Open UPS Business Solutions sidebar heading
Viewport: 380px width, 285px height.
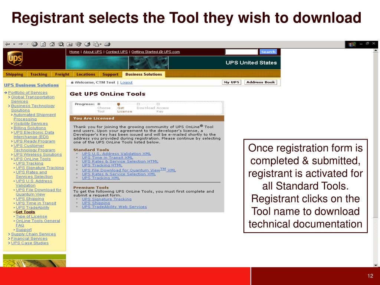coord(31,85)
